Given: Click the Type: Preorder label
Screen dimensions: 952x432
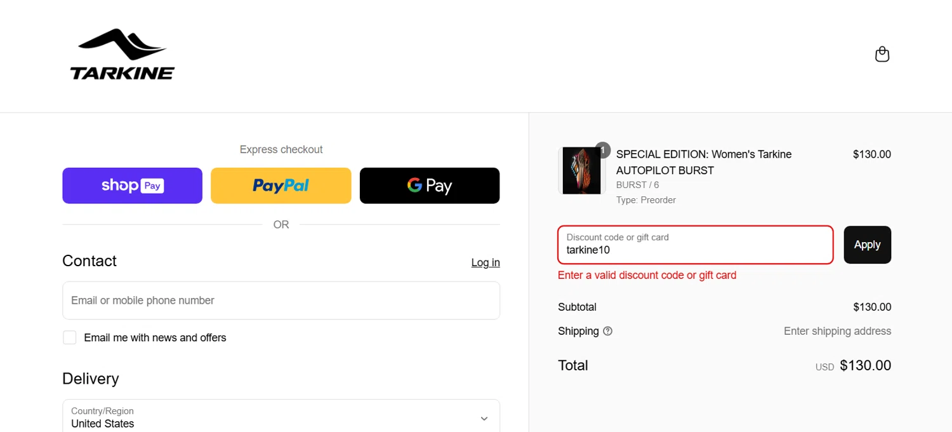Looking at the screenshot, I should [645, 200].
